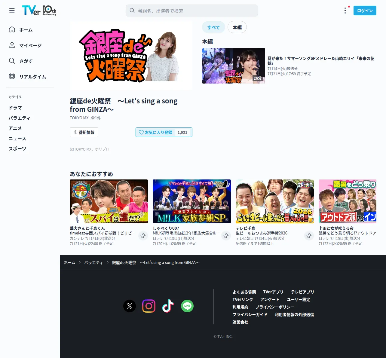Open the ドラマ category
This screenshot has height=358, width=386.
coord(15,108)
